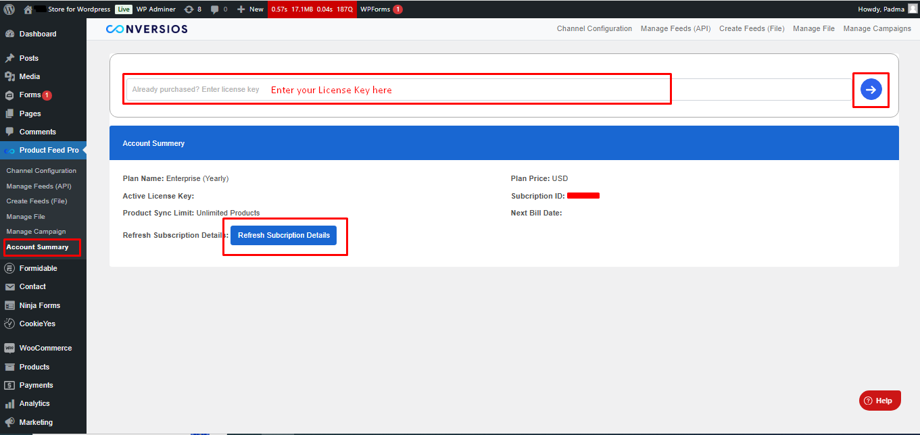Image resolution: width=920 pixels, height=435 pixels.
Task: Open Create Feeds (File) in top navigation
Action: (752, 28)
